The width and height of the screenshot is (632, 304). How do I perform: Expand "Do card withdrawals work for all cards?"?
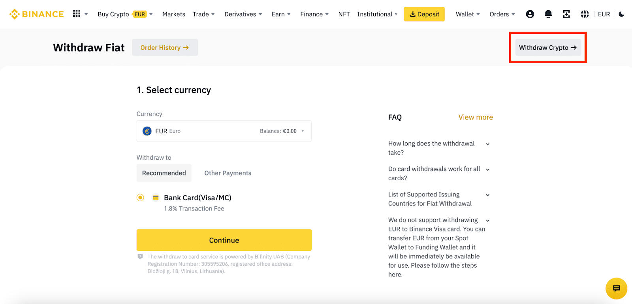click(487, 170)
